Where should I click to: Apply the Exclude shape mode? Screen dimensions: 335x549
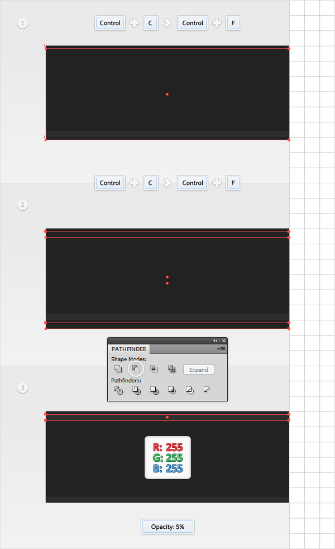(x=172, y=368)
